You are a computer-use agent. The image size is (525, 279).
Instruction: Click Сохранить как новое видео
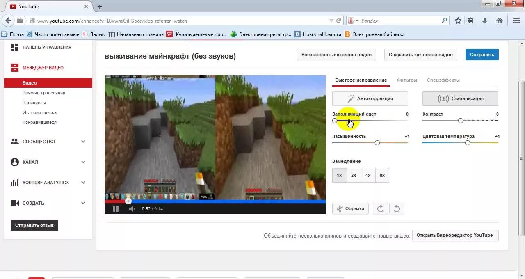pyautogui.click(x=421, y=55)
